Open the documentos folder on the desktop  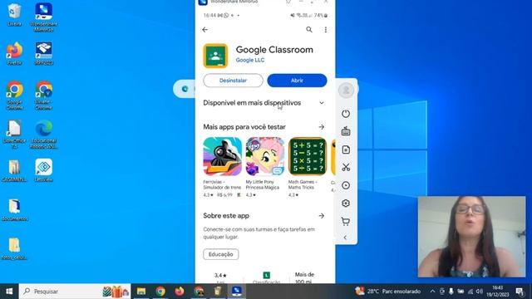[14, 210]
